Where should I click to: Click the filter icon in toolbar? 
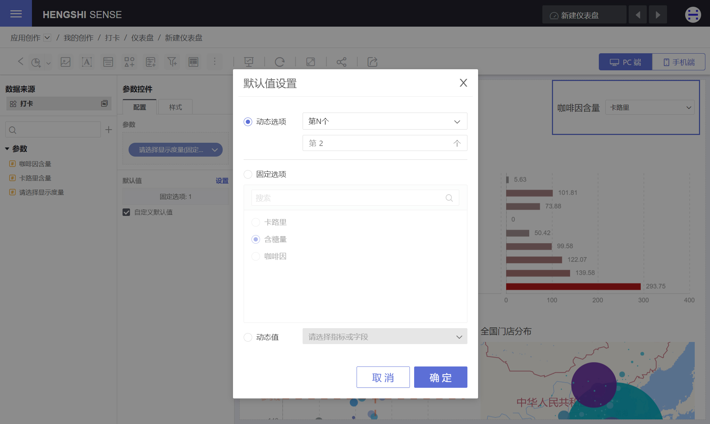click(x=172, y=61)
